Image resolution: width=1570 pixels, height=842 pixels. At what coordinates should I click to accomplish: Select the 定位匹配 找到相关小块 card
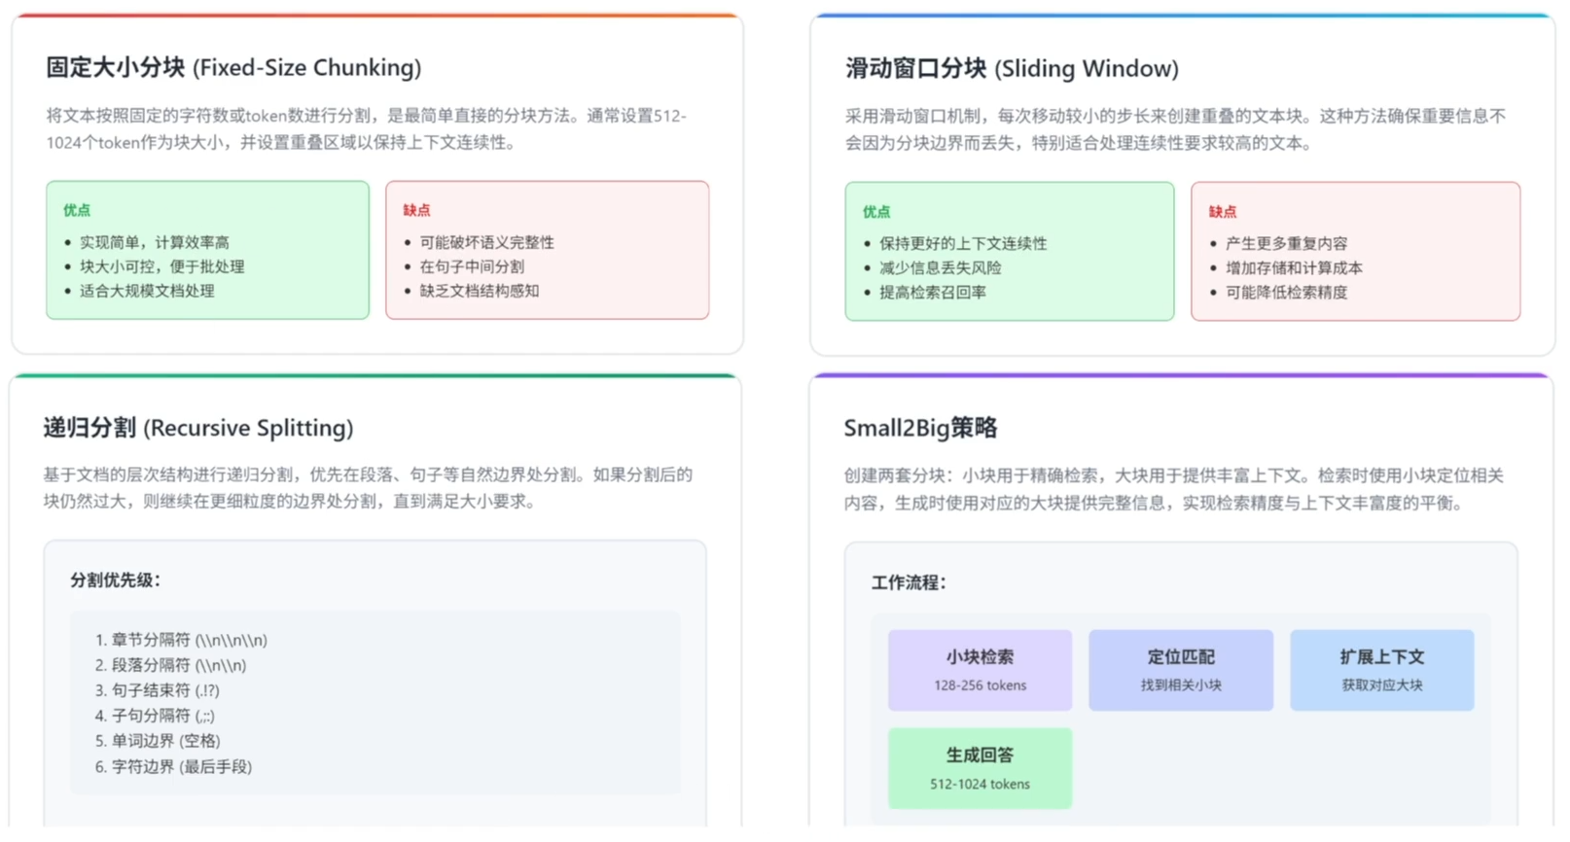pyautogui.click(x=1181, y=670)
